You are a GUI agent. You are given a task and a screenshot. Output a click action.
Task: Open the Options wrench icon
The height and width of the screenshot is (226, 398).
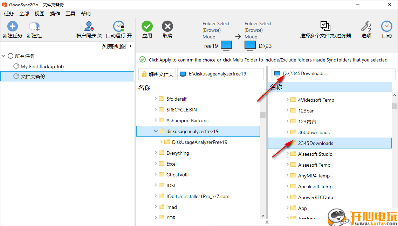click(x=366, y=27)
